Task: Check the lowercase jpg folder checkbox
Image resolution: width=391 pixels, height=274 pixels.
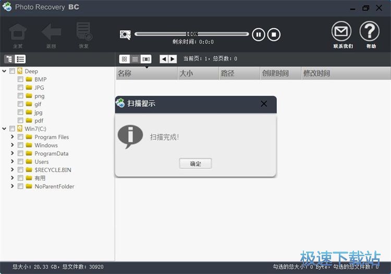Action: [x=20, y=113]
